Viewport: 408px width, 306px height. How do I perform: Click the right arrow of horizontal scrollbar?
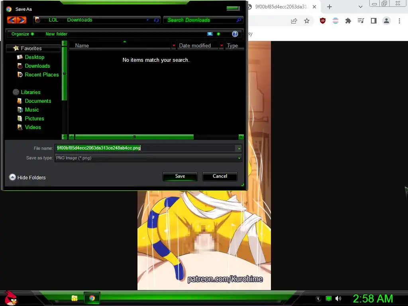click(241, 137)
